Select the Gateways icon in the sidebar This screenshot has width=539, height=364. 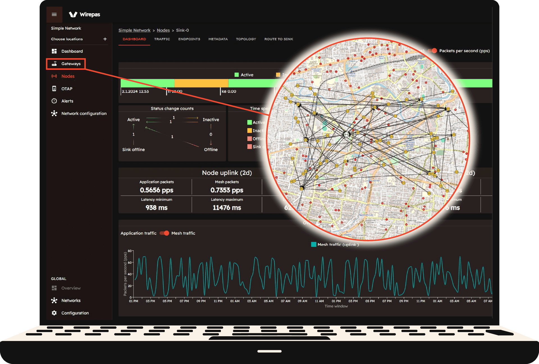pyautogui.click(x=54, y=64)
